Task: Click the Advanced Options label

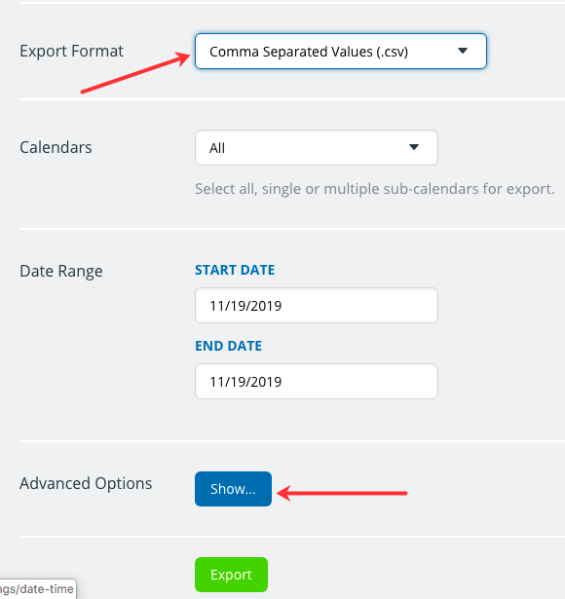Action: 86,483
